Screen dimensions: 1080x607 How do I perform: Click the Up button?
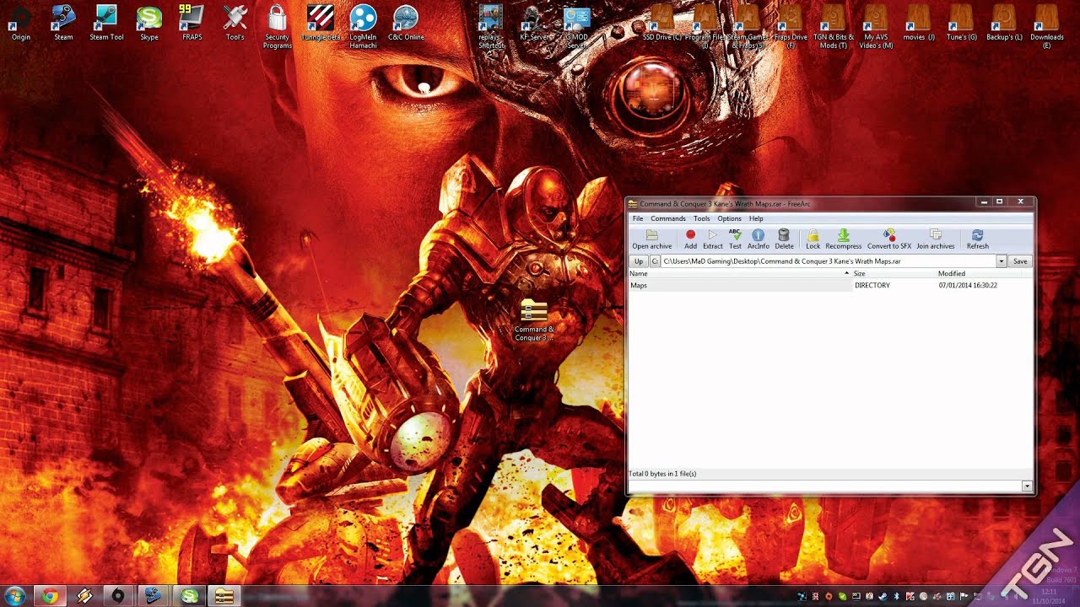coord(639,261)
